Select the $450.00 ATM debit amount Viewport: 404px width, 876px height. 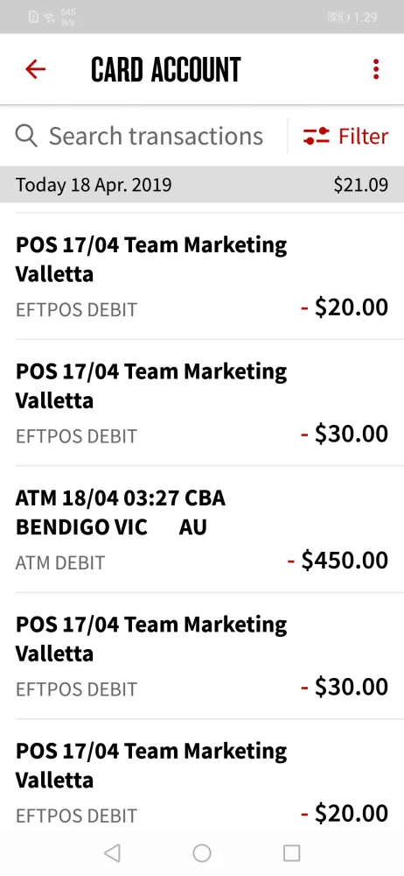pos(338,560)
